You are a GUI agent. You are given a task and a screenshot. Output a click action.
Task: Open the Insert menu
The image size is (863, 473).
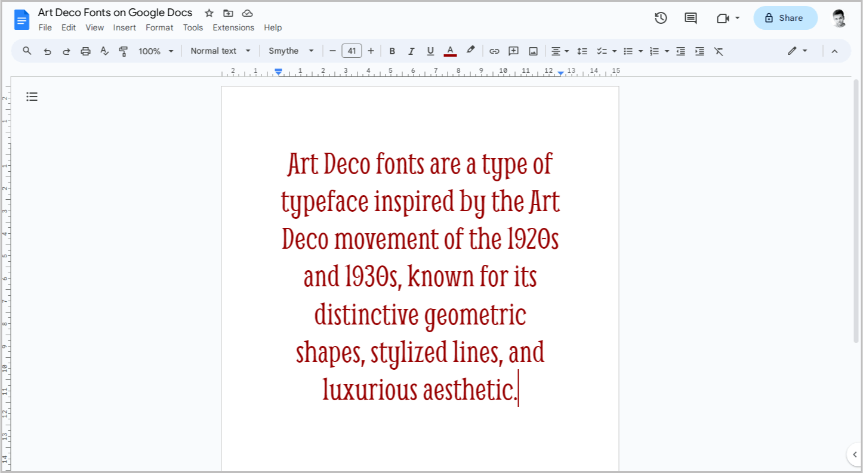pos(125,27)
